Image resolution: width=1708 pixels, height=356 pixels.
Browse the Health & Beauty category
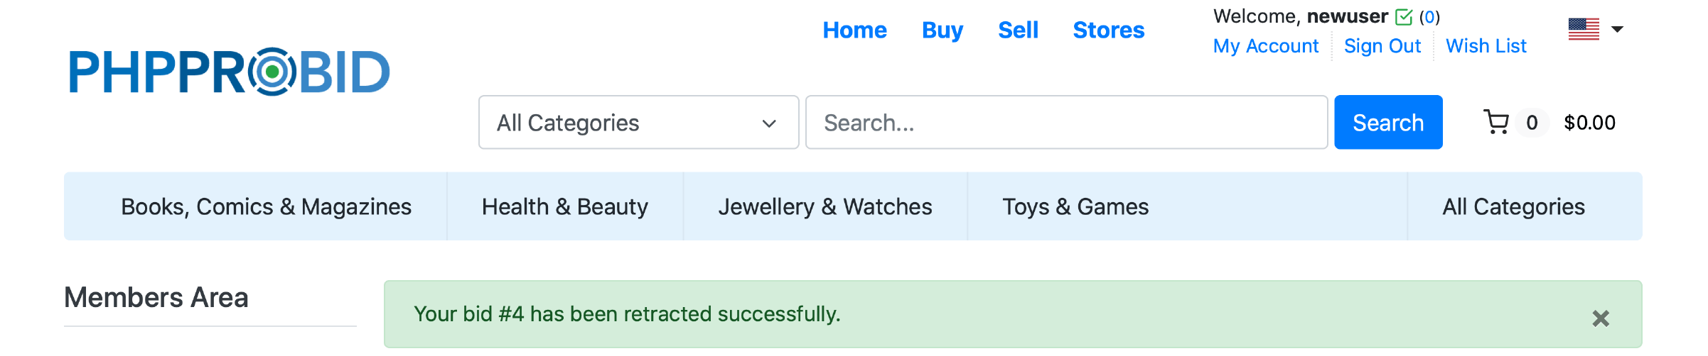564,206
